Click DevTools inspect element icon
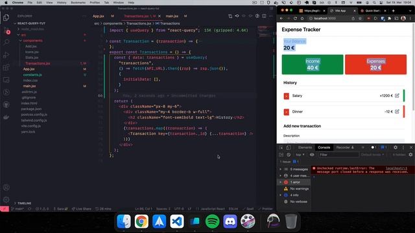The width and height of the screenshot is (415, 233). tap(281, 148)
